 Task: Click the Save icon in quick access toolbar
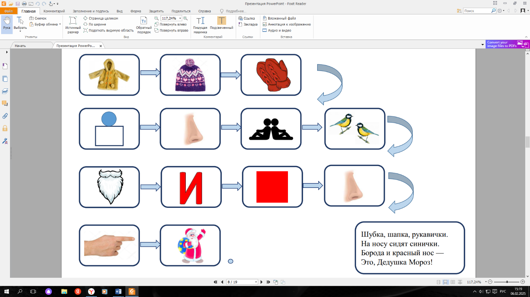point(17,3)
